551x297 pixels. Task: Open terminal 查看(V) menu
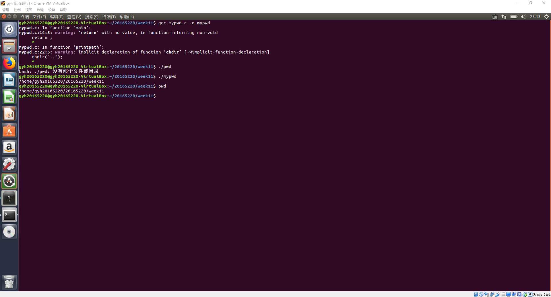tap(74, 17)
